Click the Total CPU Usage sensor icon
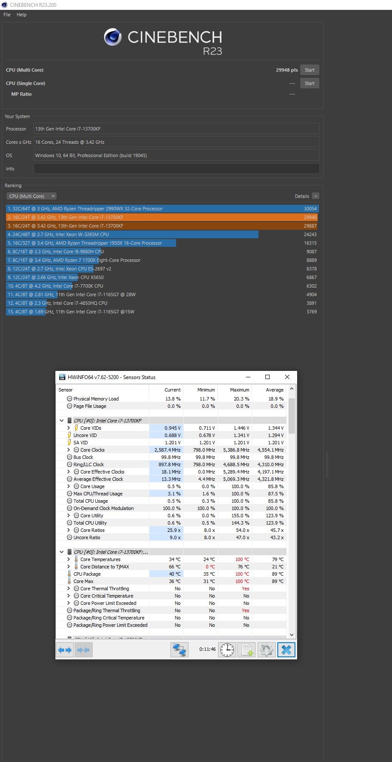This screenshot has height=762, width=392. pyautogui.click(x=70, y=501)
